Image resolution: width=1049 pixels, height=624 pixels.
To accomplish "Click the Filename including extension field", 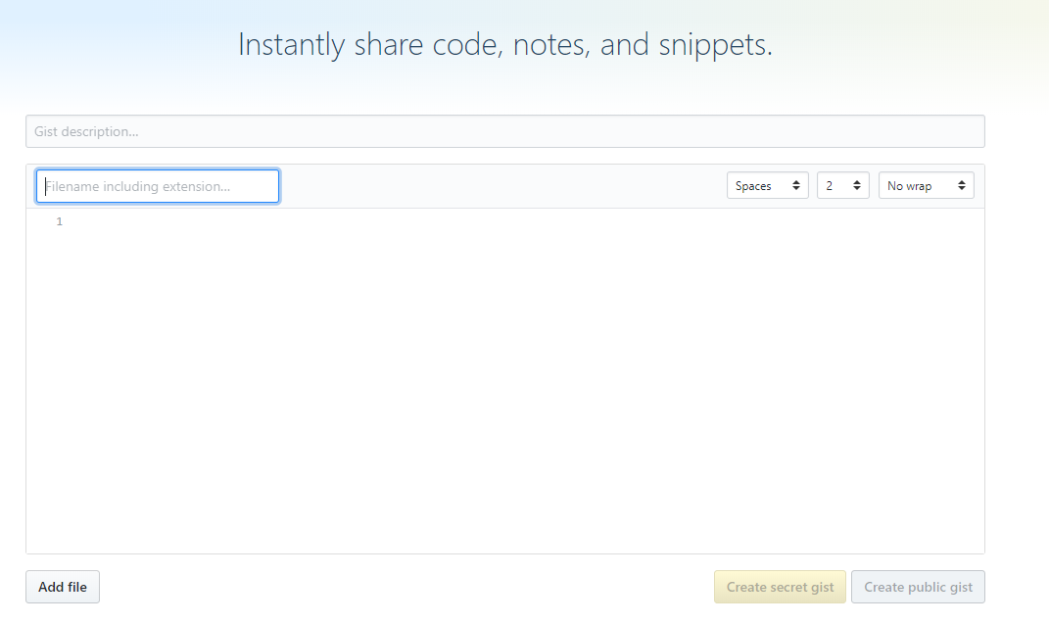I will [158, 186].
